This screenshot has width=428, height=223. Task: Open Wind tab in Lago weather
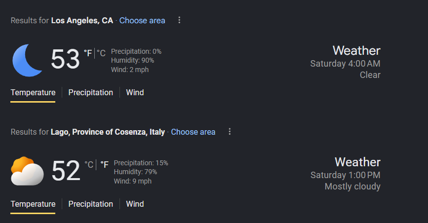(x=135, y=204)
